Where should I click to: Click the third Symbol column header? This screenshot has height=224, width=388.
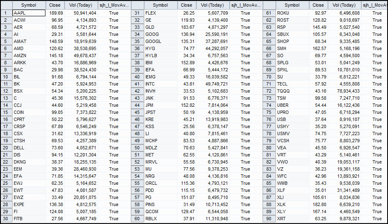(x=292, y=5)
